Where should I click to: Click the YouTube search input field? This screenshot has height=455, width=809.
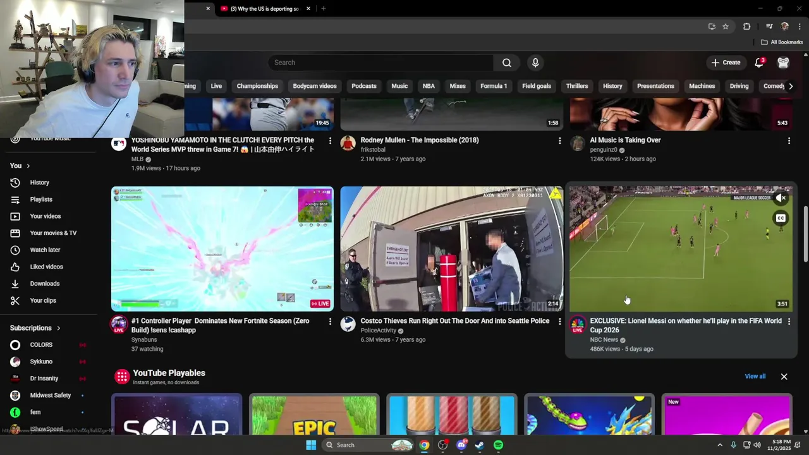381,63
